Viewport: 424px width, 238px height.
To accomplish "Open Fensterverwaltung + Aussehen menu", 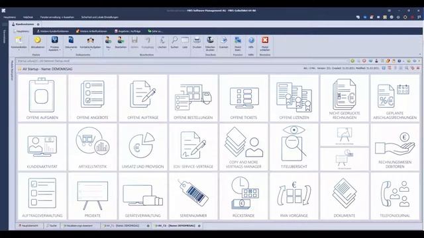I will [x=57, y=17].
